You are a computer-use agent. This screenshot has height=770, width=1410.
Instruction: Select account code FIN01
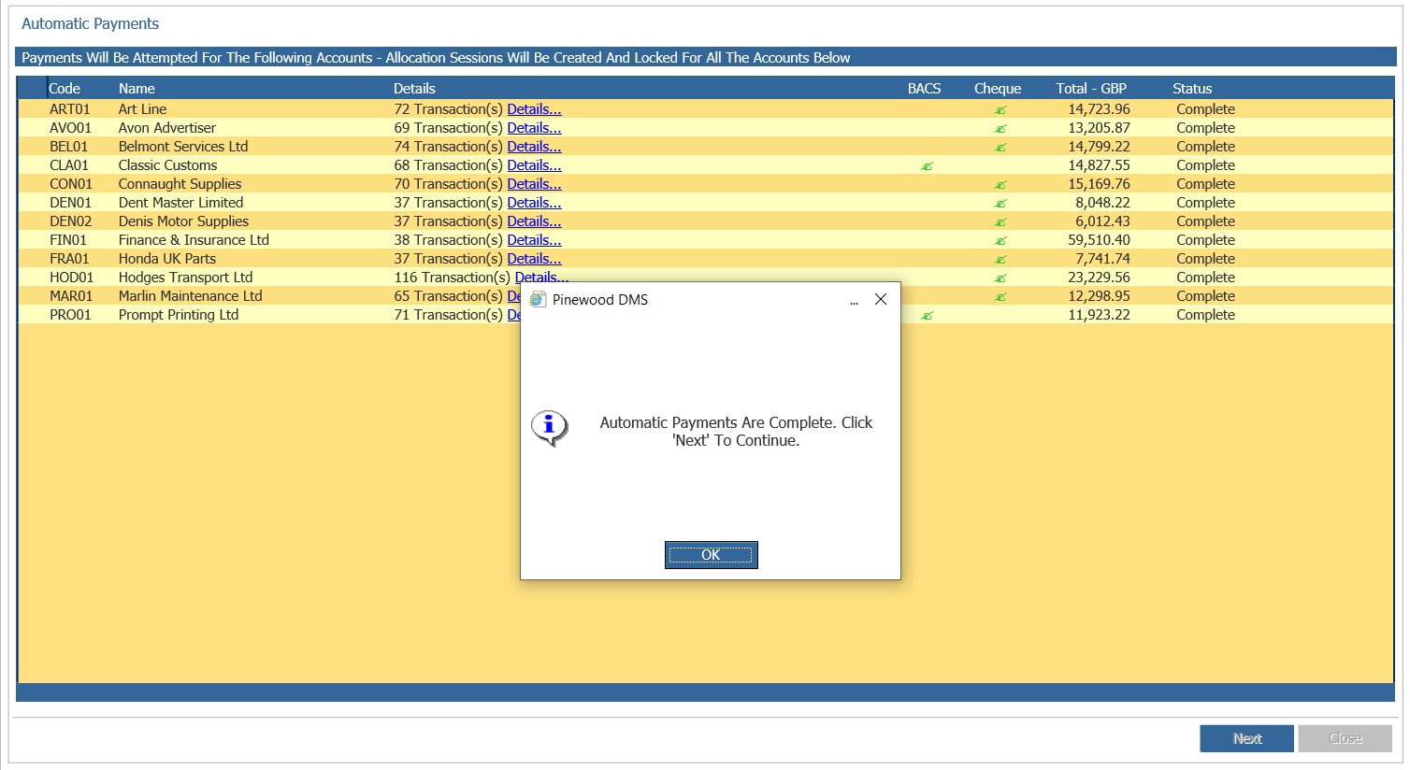point(68,240)
